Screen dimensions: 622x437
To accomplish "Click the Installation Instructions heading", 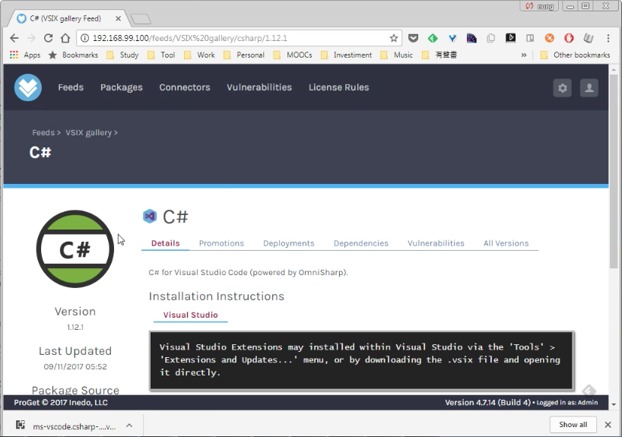I will pyautogui.click(x=217, y=296).
